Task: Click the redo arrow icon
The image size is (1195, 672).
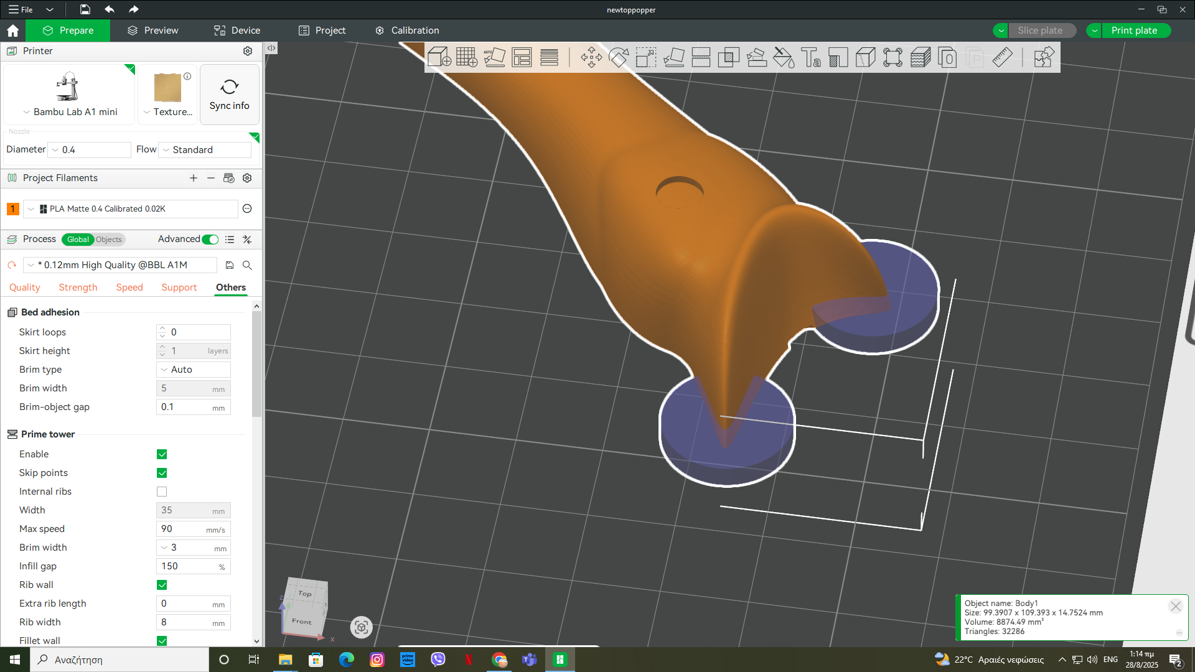Action: click(134, 9)
